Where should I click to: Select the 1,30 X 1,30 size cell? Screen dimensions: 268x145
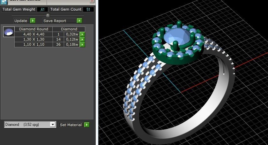[x=34, y=39]
